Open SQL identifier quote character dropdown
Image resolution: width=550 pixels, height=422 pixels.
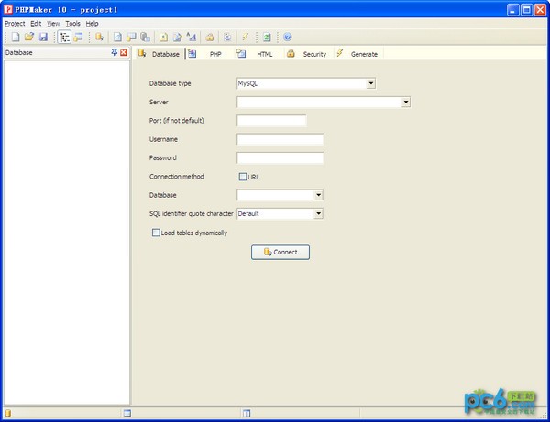tap(318, 213)
